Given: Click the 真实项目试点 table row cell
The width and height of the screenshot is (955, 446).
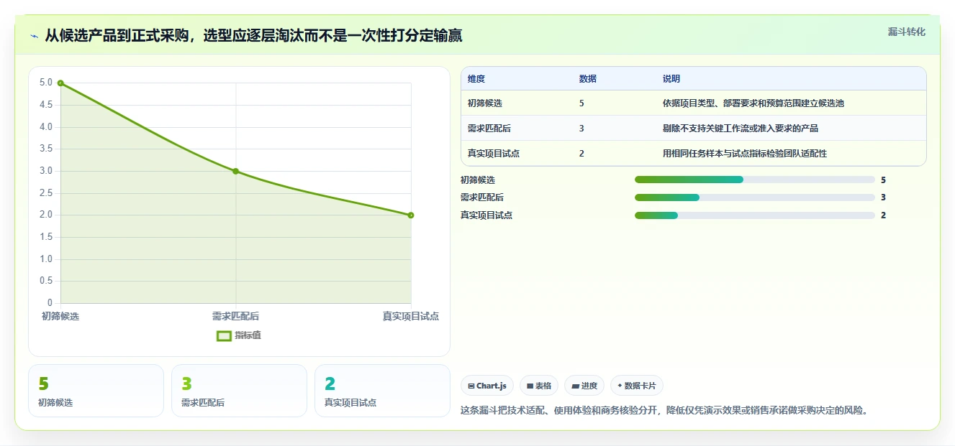Looking at the screenshot, I should pos(494,153).
